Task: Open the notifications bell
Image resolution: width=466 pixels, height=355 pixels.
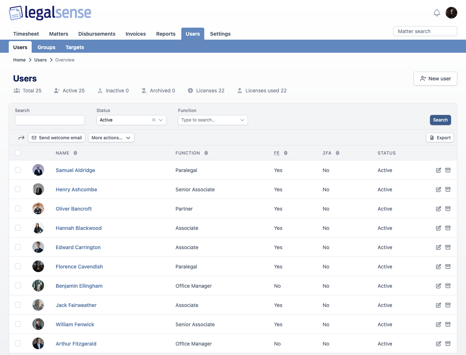Action: coord(437,13)
